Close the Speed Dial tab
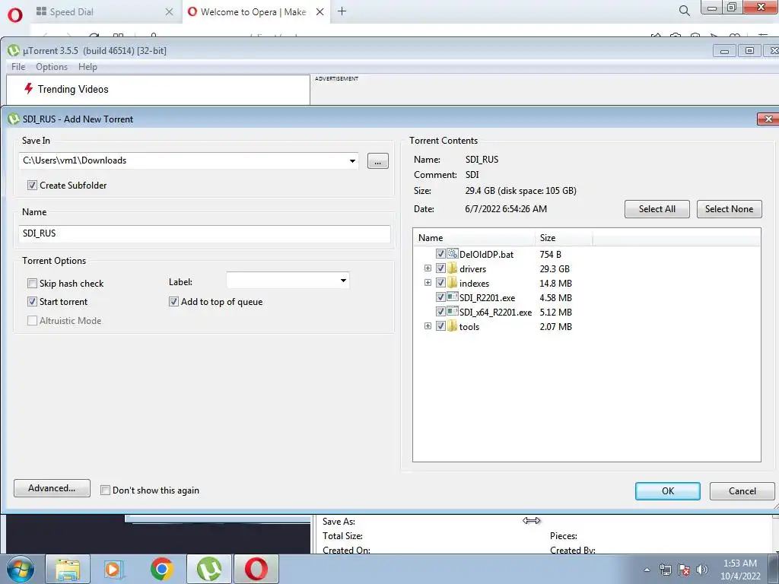Viewport: 779px width, 584px height. click(x=170, y=11)
